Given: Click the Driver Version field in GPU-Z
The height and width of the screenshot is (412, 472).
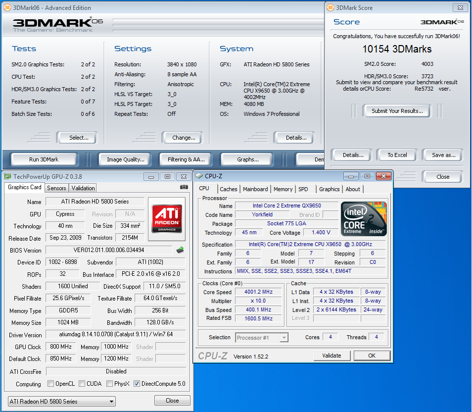Looking at the screenshot, I should (116, 334).
